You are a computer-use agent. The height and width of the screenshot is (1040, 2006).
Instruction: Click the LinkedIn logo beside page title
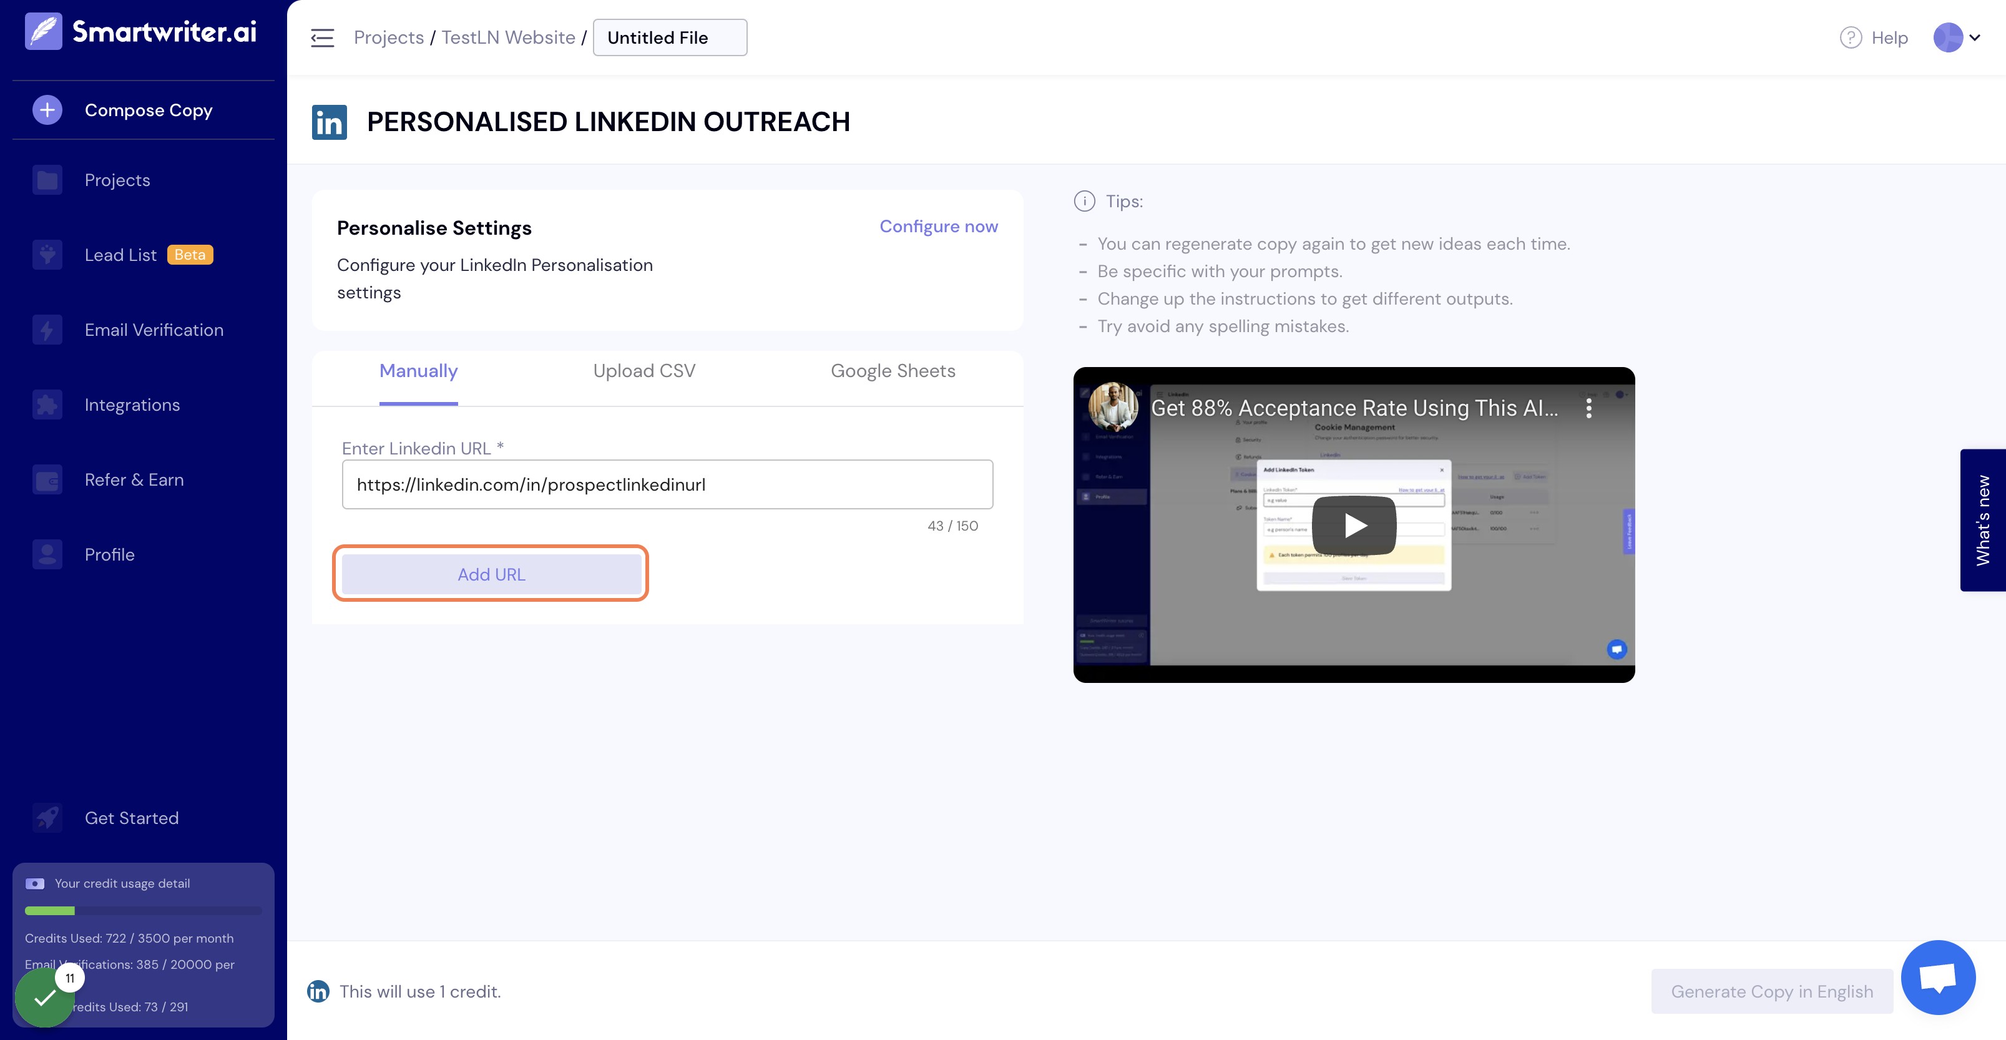(330, 122)
